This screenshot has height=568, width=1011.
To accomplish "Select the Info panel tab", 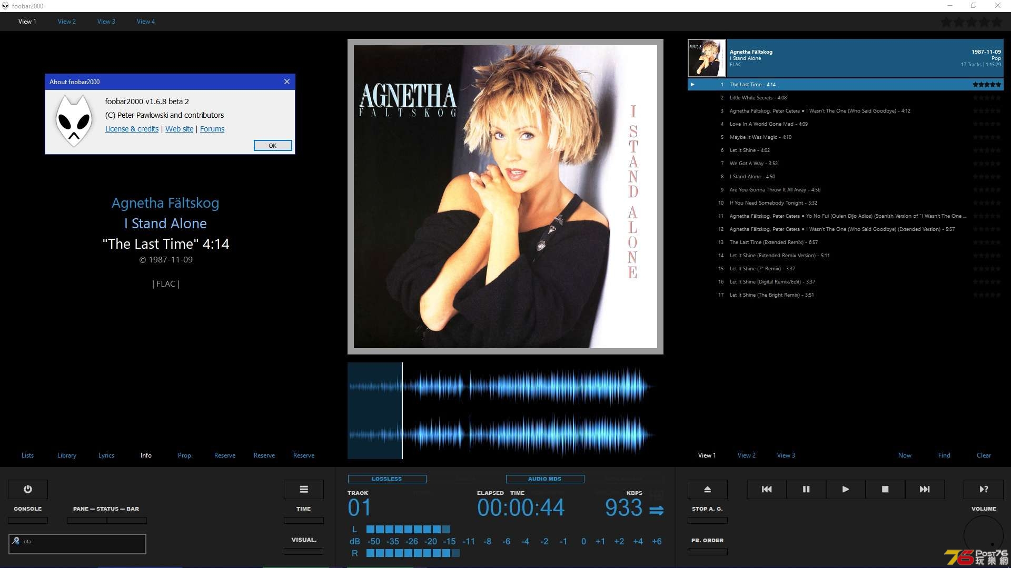I will pyautogui.click(x=146, y=455).
